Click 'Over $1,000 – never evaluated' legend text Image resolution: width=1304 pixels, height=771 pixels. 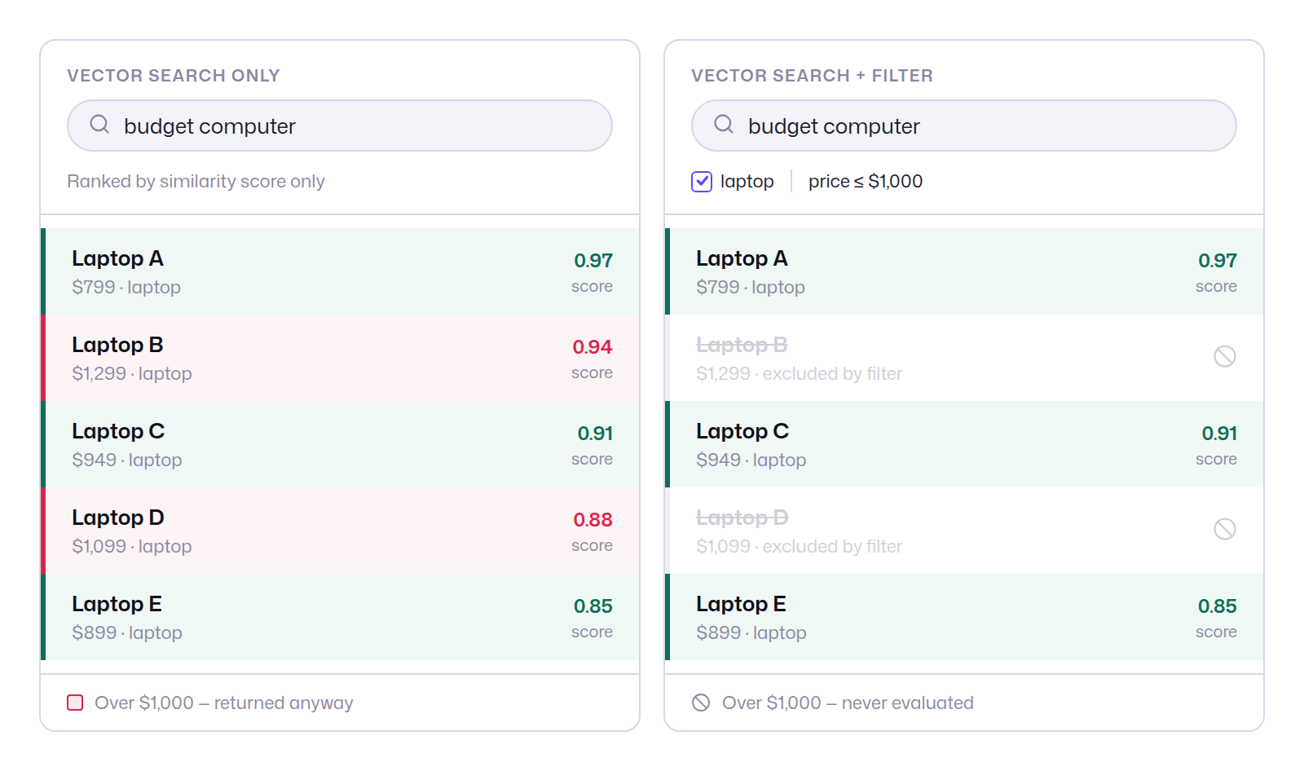[848, 703]
